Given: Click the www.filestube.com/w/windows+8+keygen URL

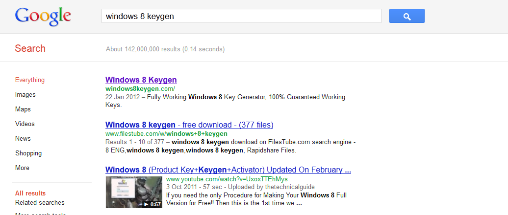Looking at the screenshot, I should click(x=167, y=134).
